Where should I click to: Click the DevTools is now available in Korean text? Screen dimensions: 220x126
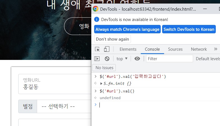pos(135,20)
